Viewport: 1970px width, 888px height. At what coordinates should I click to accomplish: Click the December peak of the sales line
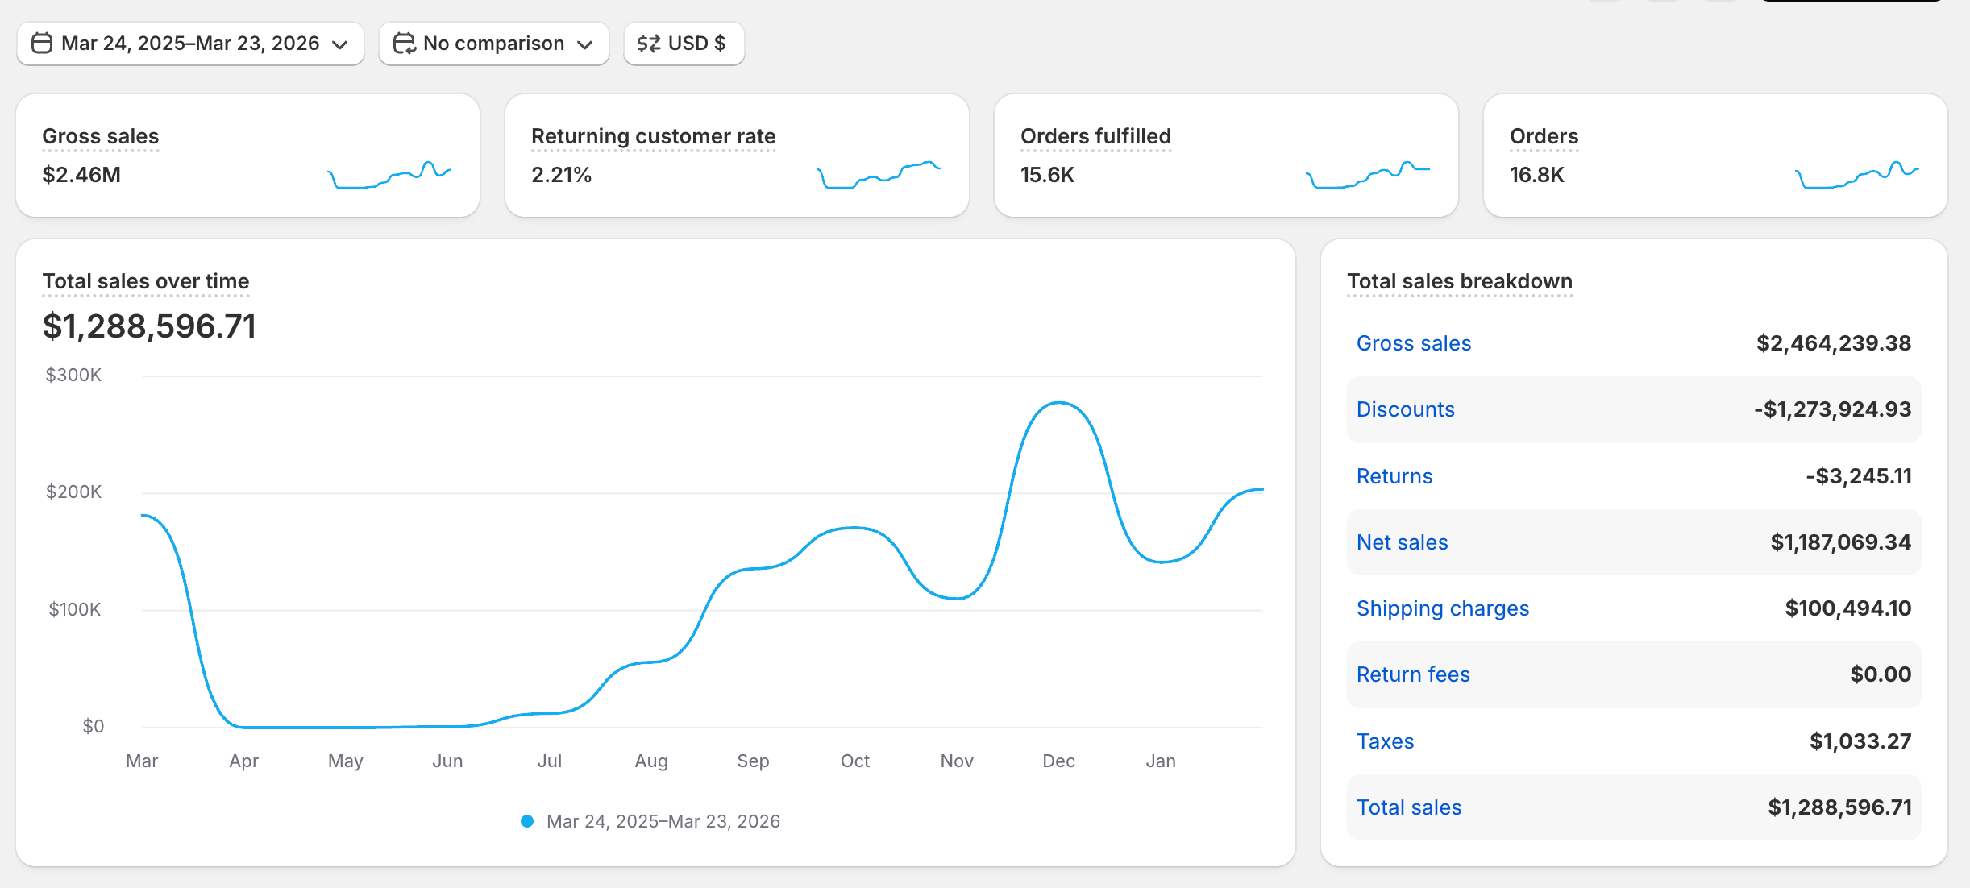pos(1059,402)
